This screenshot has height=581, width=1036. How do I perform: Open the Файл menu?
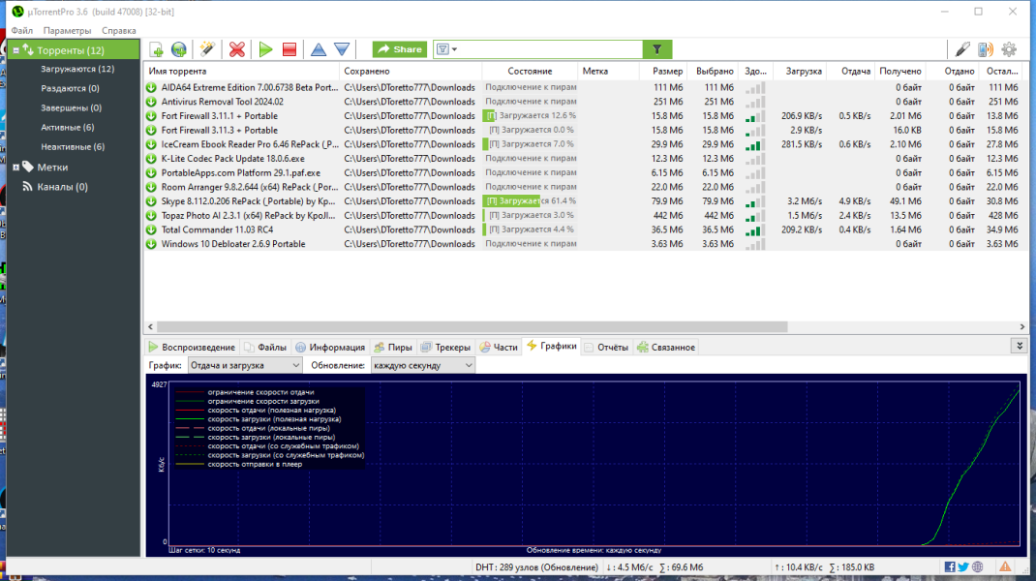pyautogui.click(x=22, y=30)
